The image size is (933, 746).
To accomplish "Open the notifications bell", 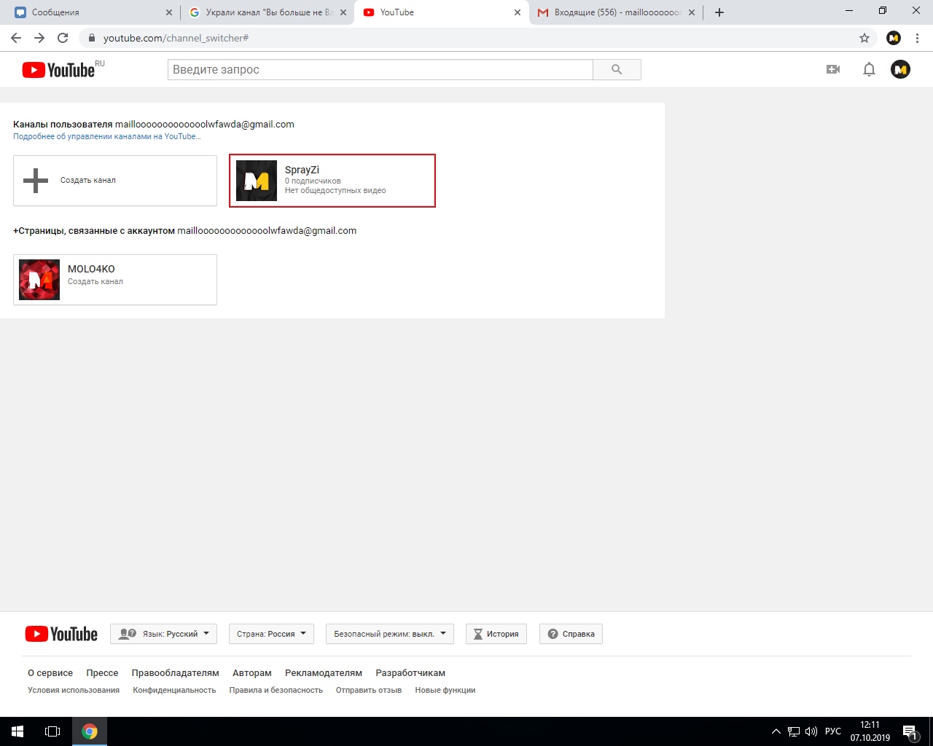I will 869,69.
